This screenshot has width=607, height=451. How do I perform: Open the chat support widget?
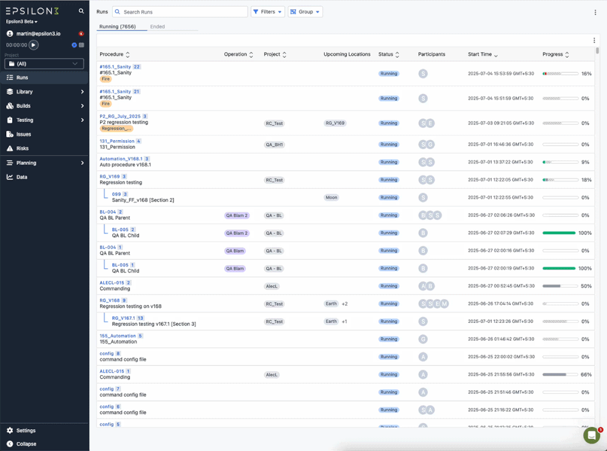tap(591, 435)
